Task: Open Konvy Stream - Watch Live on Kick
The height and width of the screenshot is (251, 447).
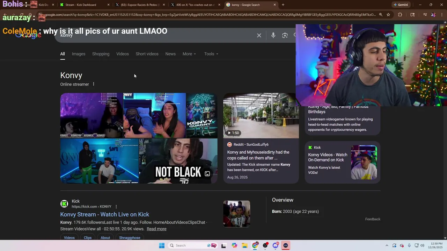Action: [105, 214]
